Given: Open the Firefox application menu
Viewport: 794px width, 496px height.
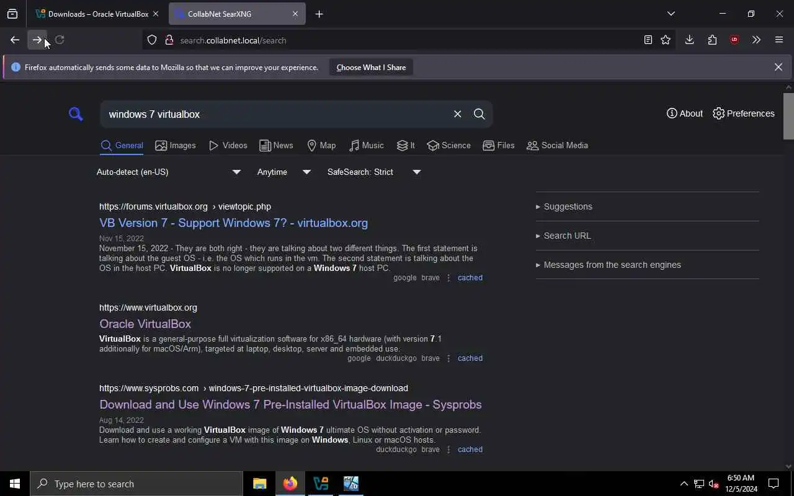Looking at the screenshot, I should [x=779, y=40].
